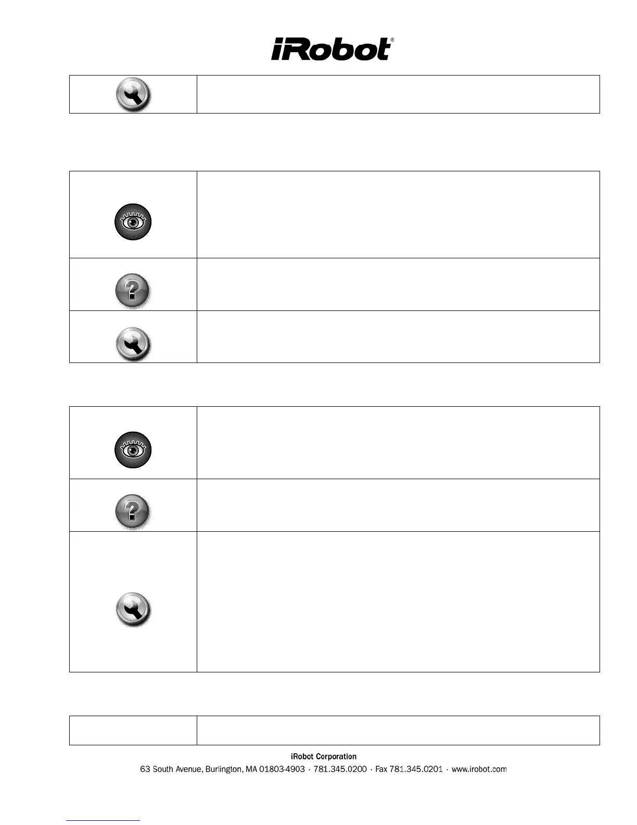This screenshot has width=637, height=825.
Task: Select the question mark icon in the lower table
Action: point(133,511)
